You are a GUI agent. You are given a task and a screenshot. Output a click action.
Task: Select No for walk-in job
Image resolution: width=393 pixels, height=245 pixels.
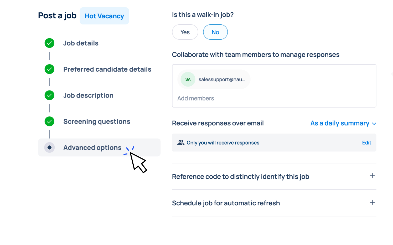pos(215,32)
